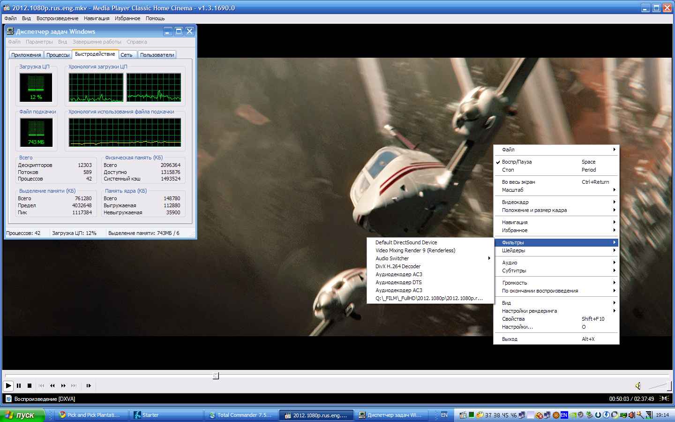Click the seek bar thumb
Image resolution: width=675 pixels, height=422 pixels.
click(216, 376)
